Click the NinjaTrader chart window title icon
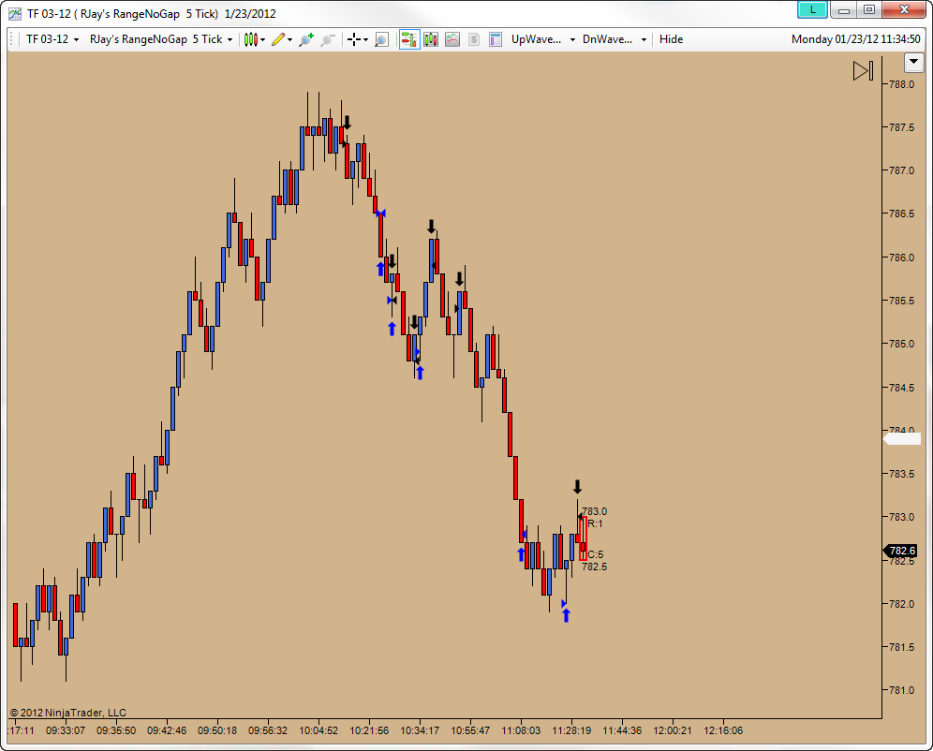 [15, 14]
